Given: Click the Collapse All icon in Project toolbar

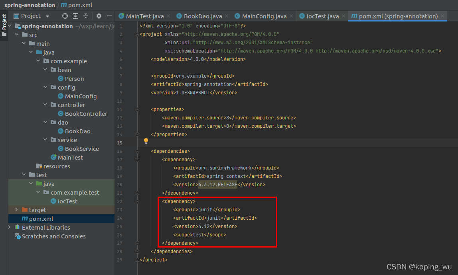Looking at the screenshot, I should click(86, 16).
